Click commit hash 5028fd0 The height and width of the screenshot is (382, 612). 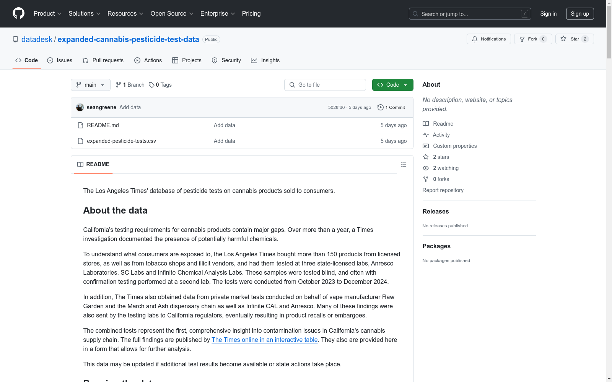336,107
